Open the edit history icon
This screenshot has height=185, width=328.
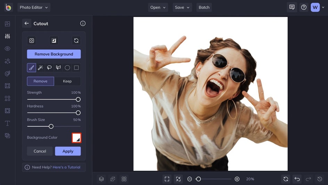point(320,179)
